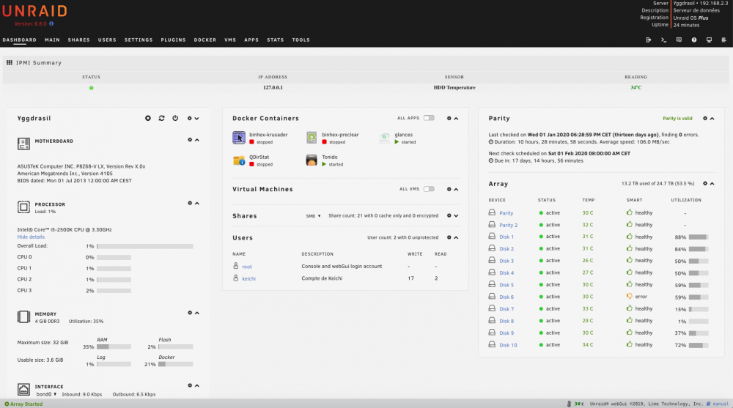Open Users section settings gear
Viewport: 733px width, 408px height.
pyautogui.click(x=449, y=237)
